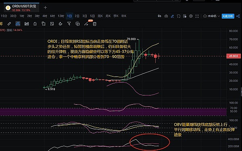Open the ORDI/USDT perpetual chart tab
The height and width of the screenshot is (151, 242).
[x=21, y=8]
